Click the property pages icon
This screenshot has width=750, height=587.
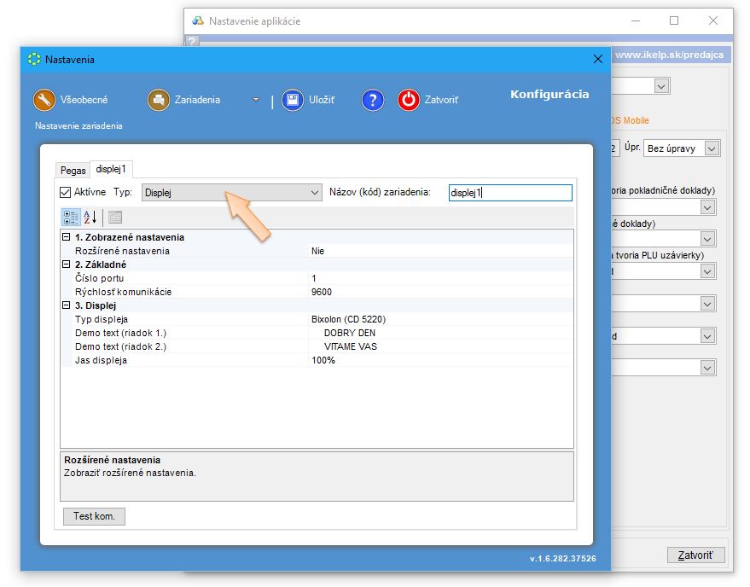[115, 218]
